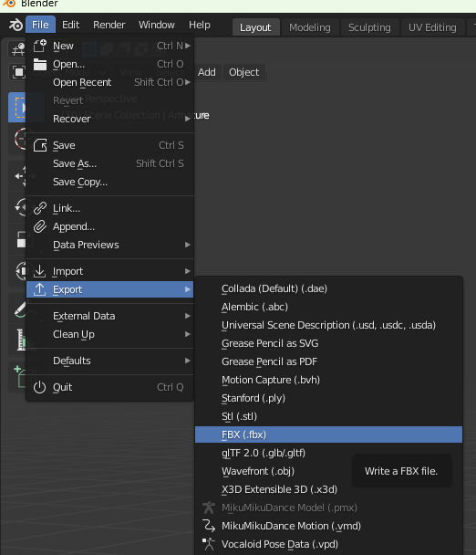Choose Quit from File menu
The height and width of the screenshot is (555, 476).
(110, 387)
